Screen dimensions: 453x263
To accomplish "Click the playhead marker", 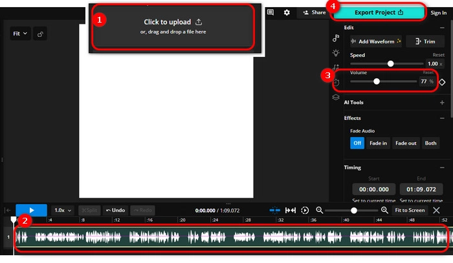I will click(x=14, y=220).
